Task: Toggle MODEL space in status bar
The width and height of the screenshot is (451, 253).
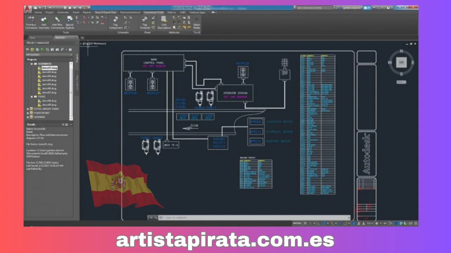Action: pyautogui.click(x=297, y=223)
